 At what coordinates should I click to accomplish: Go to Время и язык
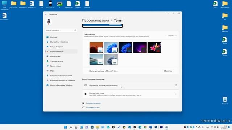pyautogui.click(x=61, y=66)
